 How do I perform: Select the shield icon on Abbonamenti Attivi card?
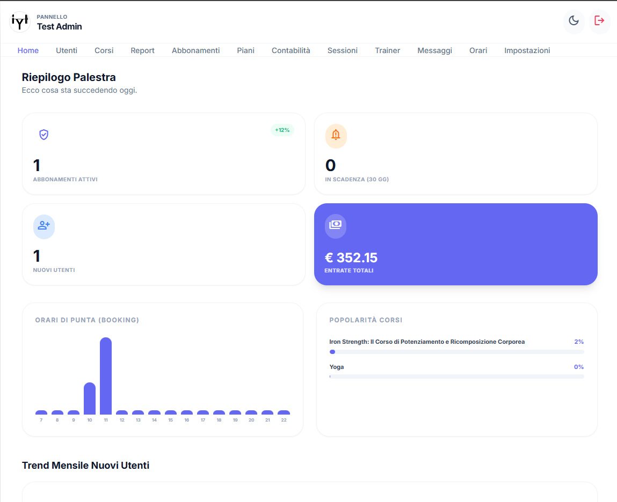coord(43,136)
